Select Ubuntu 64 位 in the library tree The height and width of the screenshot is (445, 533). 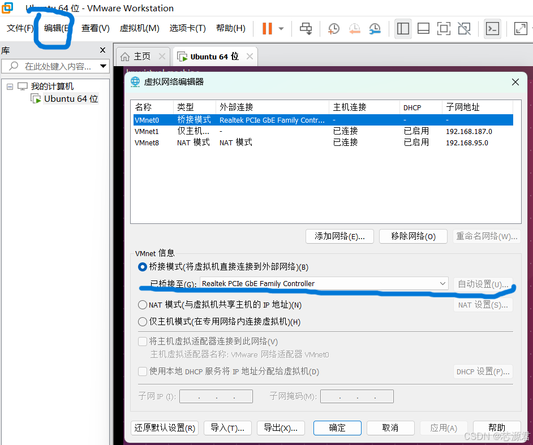coord(71,99)
